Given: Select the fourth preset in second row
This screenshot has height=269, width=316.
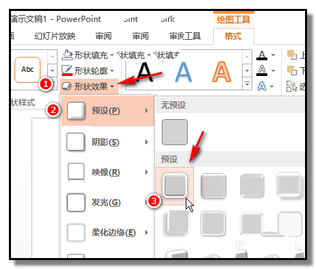Looking at the screenshot, I should [x=290, y=224].
